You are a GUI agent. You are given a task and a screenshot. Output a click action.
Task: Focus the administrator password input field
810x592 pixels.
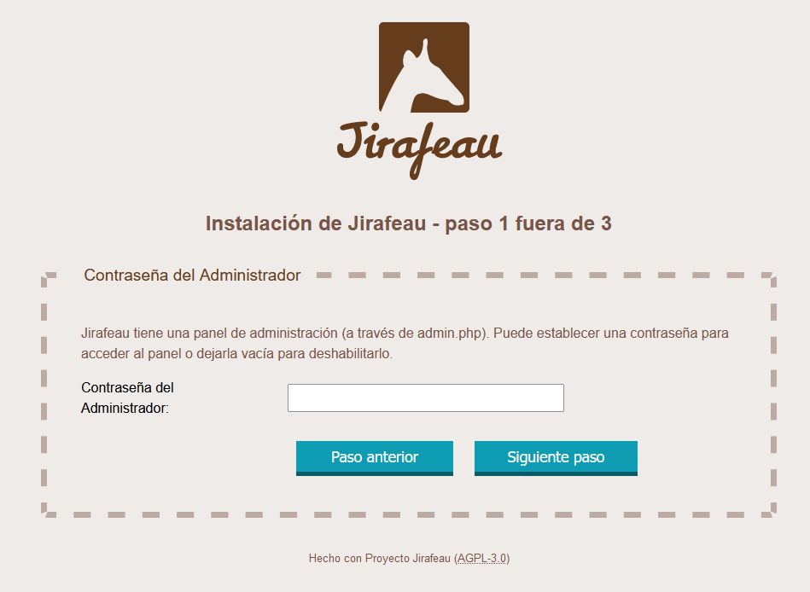[x=426, y=398]
